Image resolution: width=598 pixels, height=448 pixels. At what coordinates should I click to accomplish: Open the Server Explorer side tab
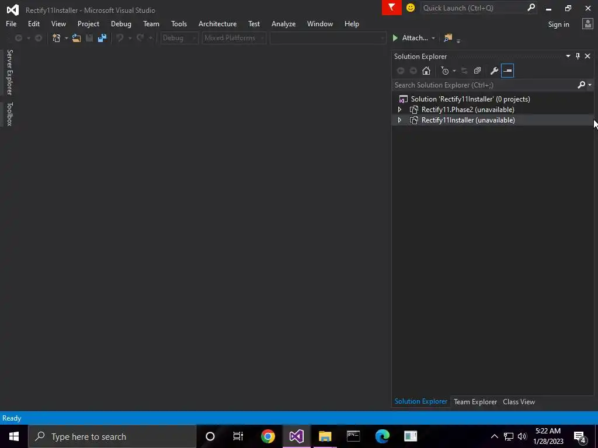(x=10, y=72)
